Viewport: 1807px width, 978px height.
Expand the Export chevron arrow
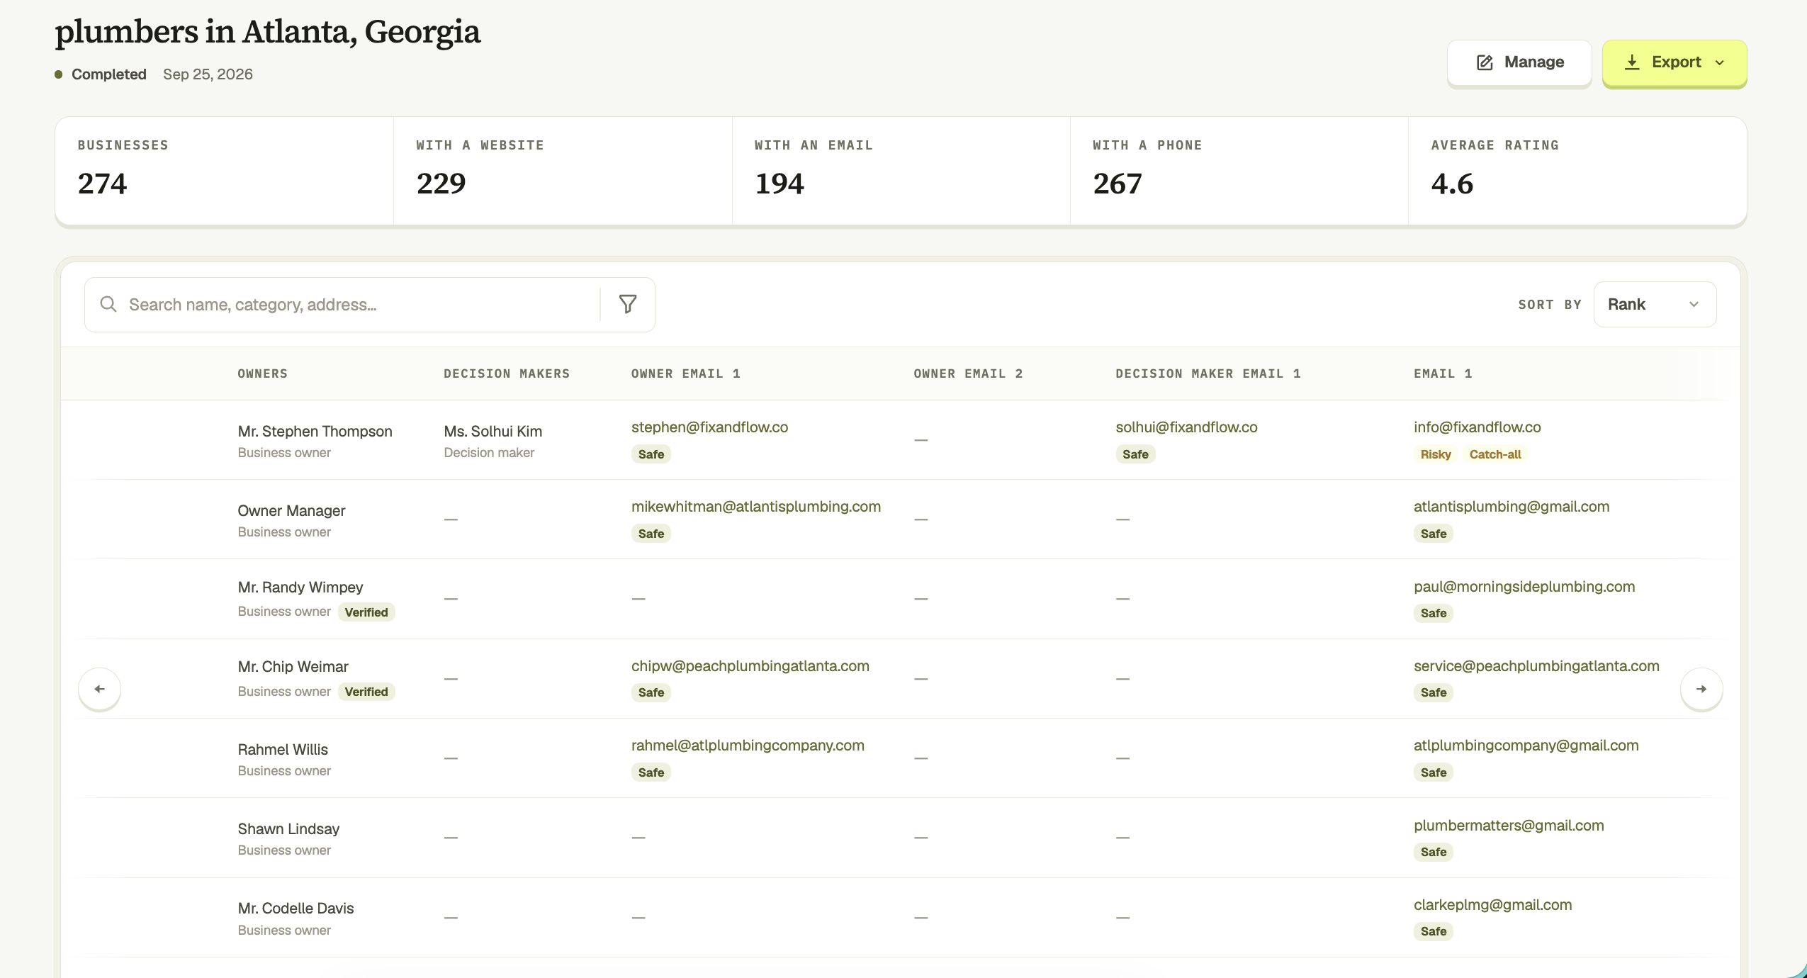coord(1720,62)
